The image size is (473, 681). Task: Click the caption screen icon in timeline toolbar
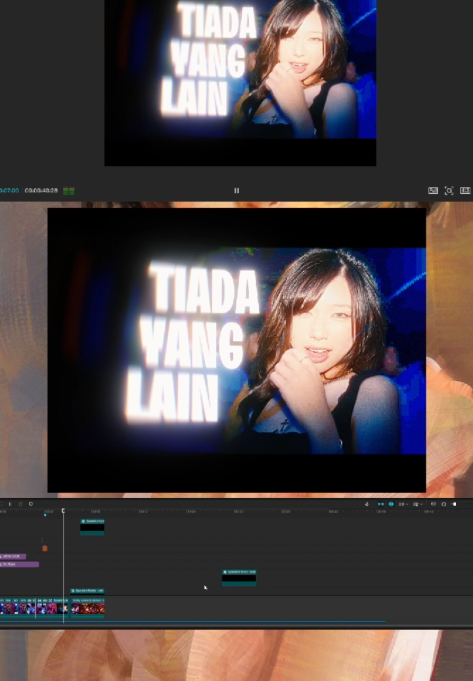(x=433, y=504)
